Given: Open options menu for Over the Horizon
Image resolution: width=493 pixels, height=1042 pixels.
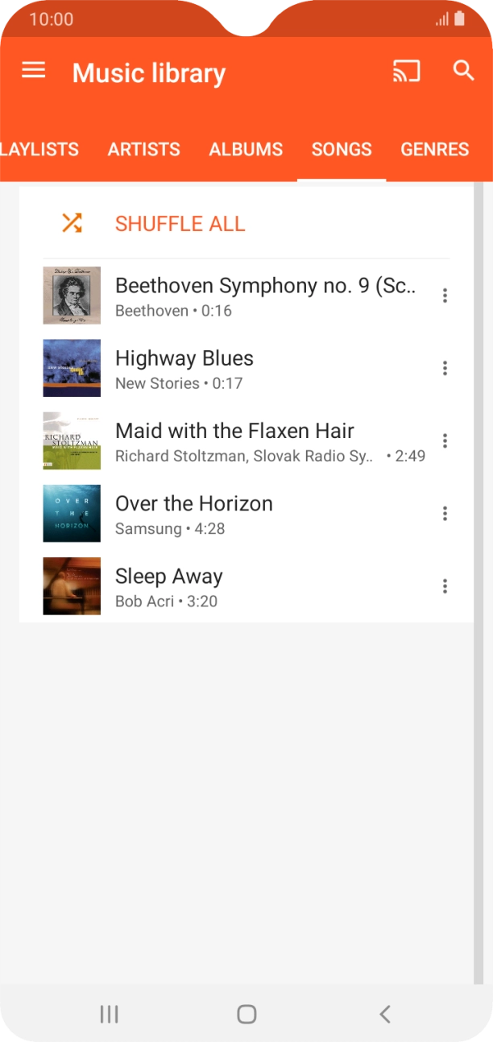Looking at the screenshot, I should tap(444, 513).
